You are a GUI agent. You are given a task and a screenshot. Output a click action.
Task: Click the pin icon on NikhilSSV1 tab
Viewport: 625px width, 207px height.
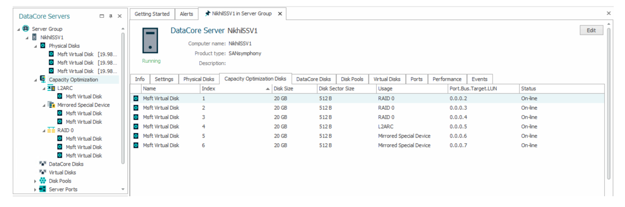[207, 14]
